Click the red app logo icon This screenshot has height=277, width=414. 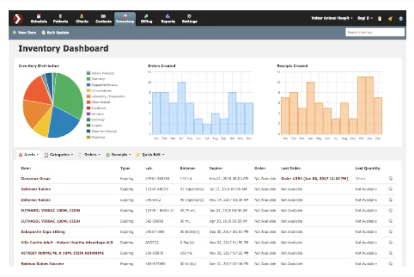(x=18, y=18)
